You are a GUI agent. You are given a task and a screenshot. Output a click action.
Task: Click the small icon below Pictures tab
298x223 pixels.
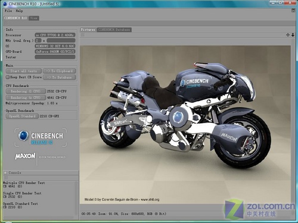click(x=83, y=35)
